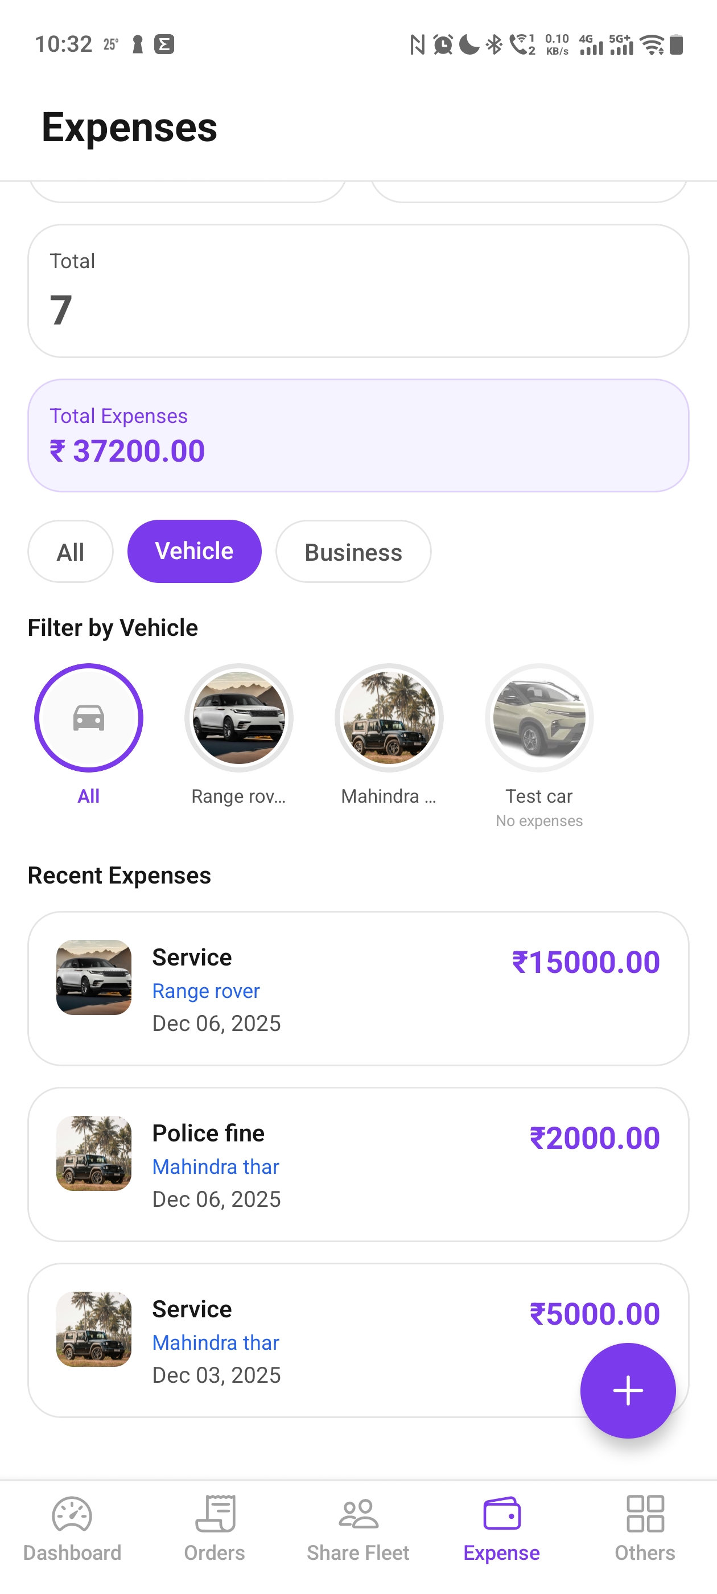This screenshot has height=1594, width=717.
Task: Tap Mahindra thar link under Police fine
Action: click(x=215, y=1166)
